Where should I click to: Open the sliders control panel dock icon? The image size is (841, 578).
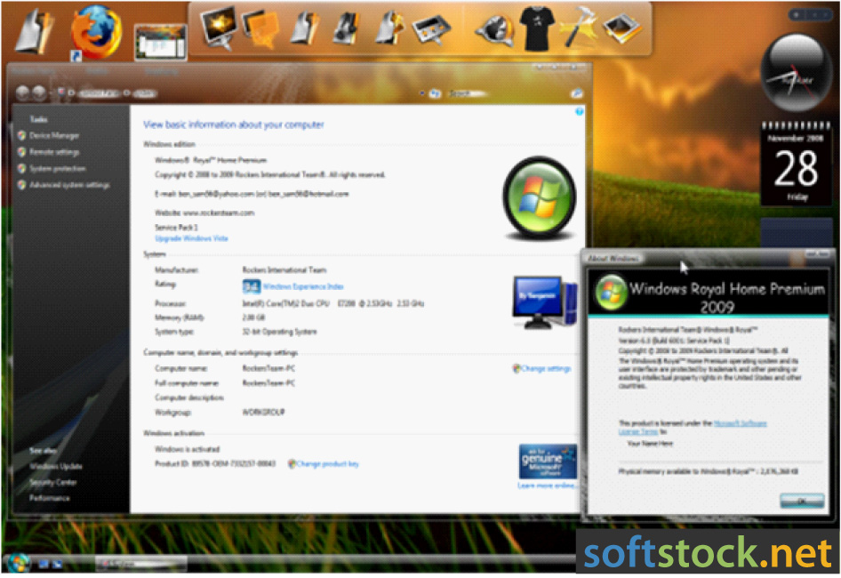point(430,29)
